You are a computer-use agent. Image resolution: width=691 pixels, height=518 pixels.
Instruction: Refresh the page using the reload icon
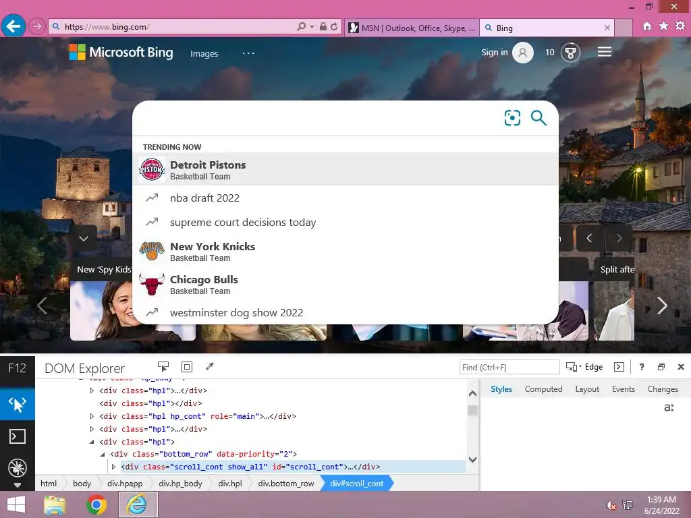(334, 27)
